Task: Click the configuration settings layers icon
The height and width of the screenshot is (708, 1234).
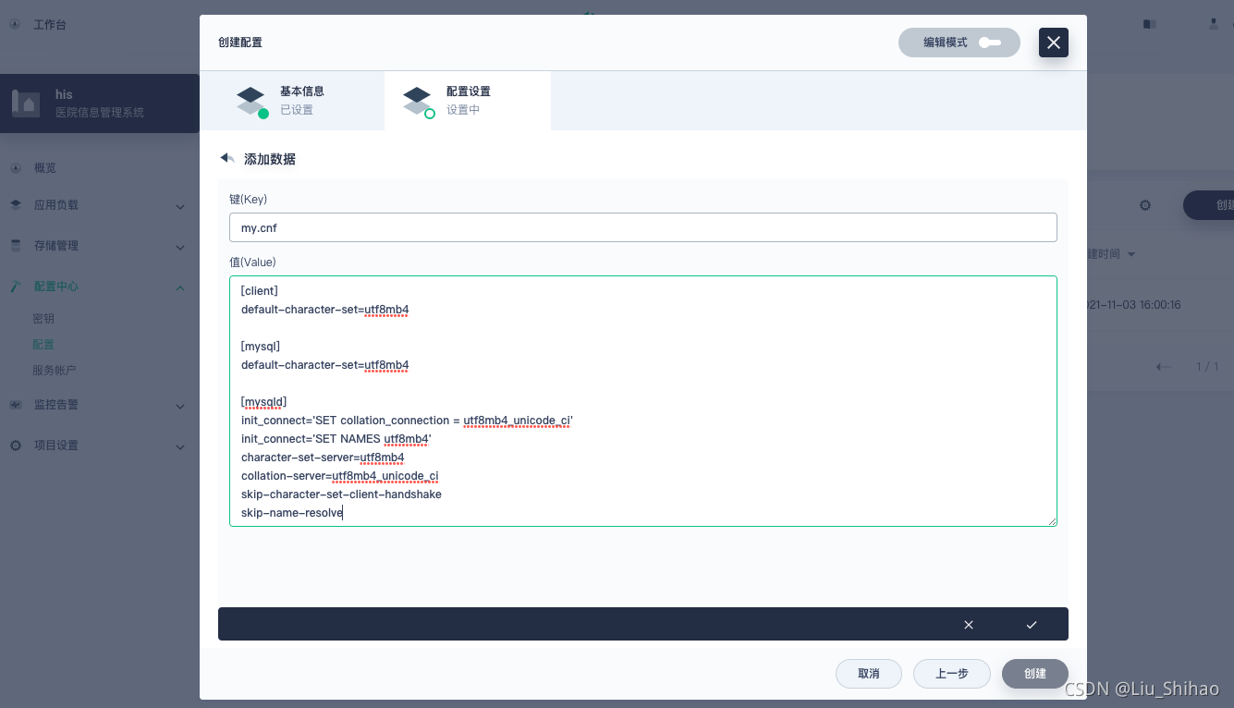Action: (x=417, y=101)
